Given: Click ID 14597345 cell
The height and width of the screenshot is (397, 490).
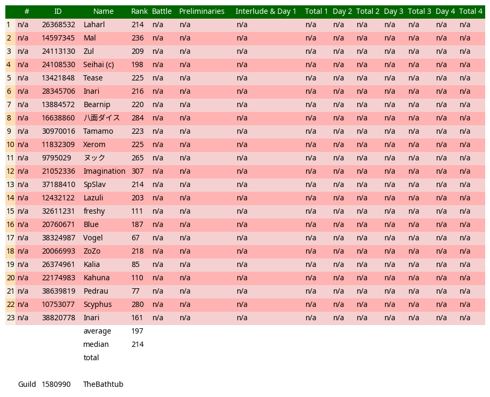Looking at the screenshot, I should [58, 38].
